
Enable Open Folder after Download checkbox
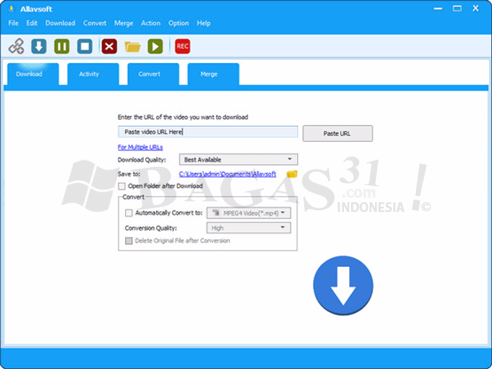click(x=121, y=186)
